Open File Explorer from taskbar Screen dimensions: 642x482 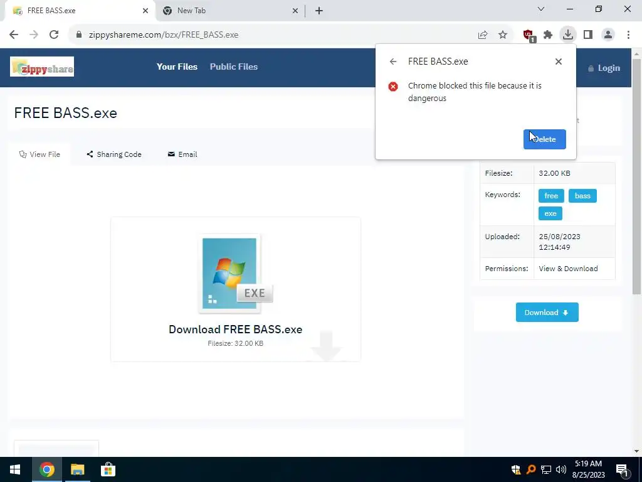tap(77, 469)
